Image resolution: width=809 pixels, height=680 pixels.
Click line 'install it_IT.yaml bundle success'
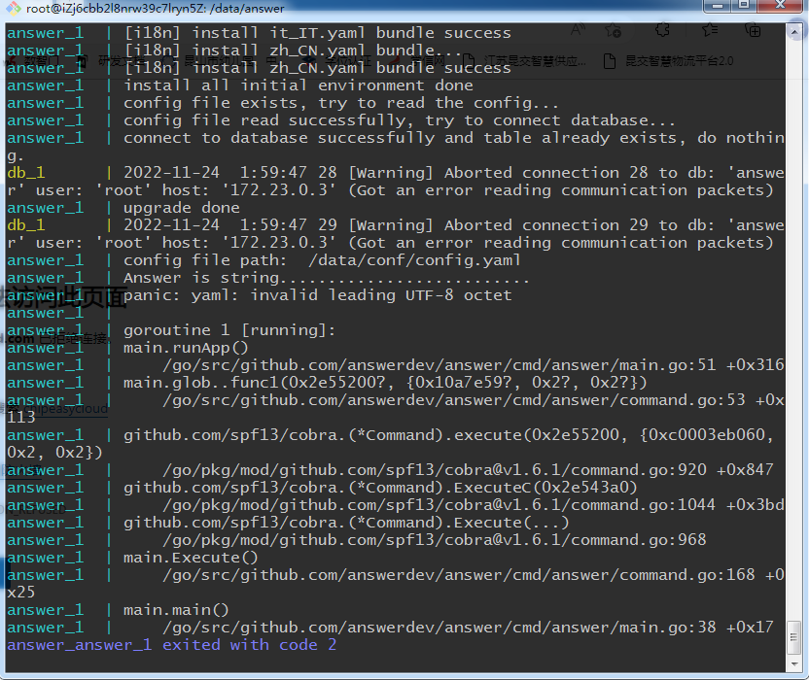click(317, 33)
